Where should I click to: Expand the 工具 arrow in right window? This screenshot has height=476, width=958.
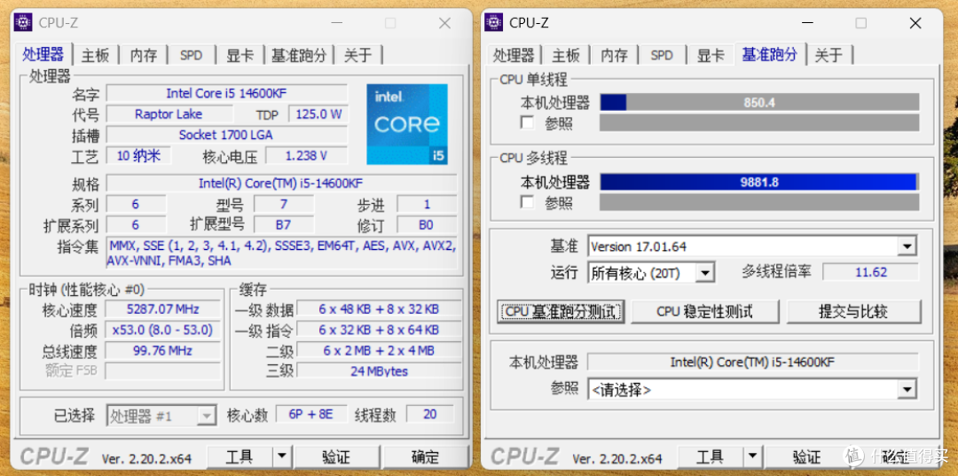coord(752,456)
